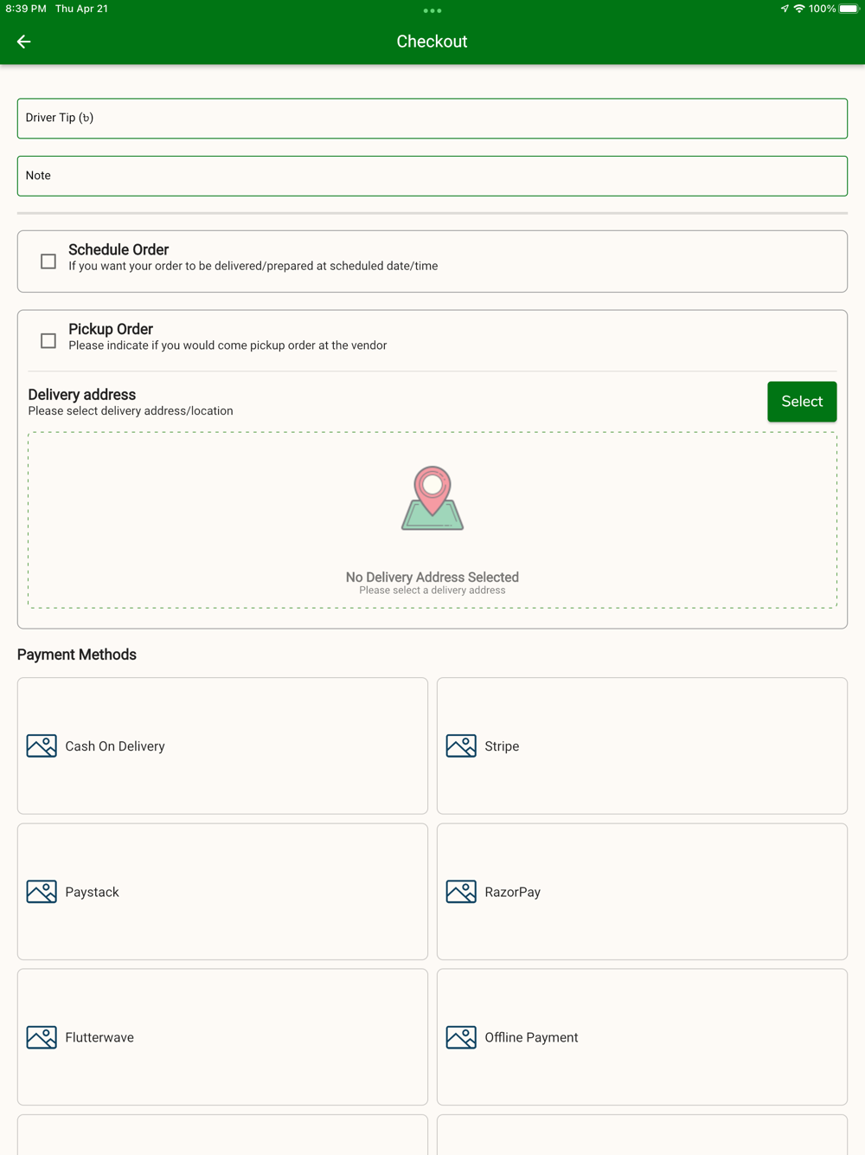This screenshot has height=1155, width=865.
Task: Choose Cash On Delivery payment method
Action: pos(222,745)
